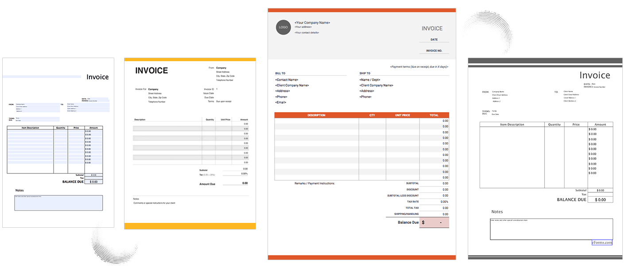Click the "SHIPPING/HANDLING" row label
Screen dimensions: 625x269
407,214
